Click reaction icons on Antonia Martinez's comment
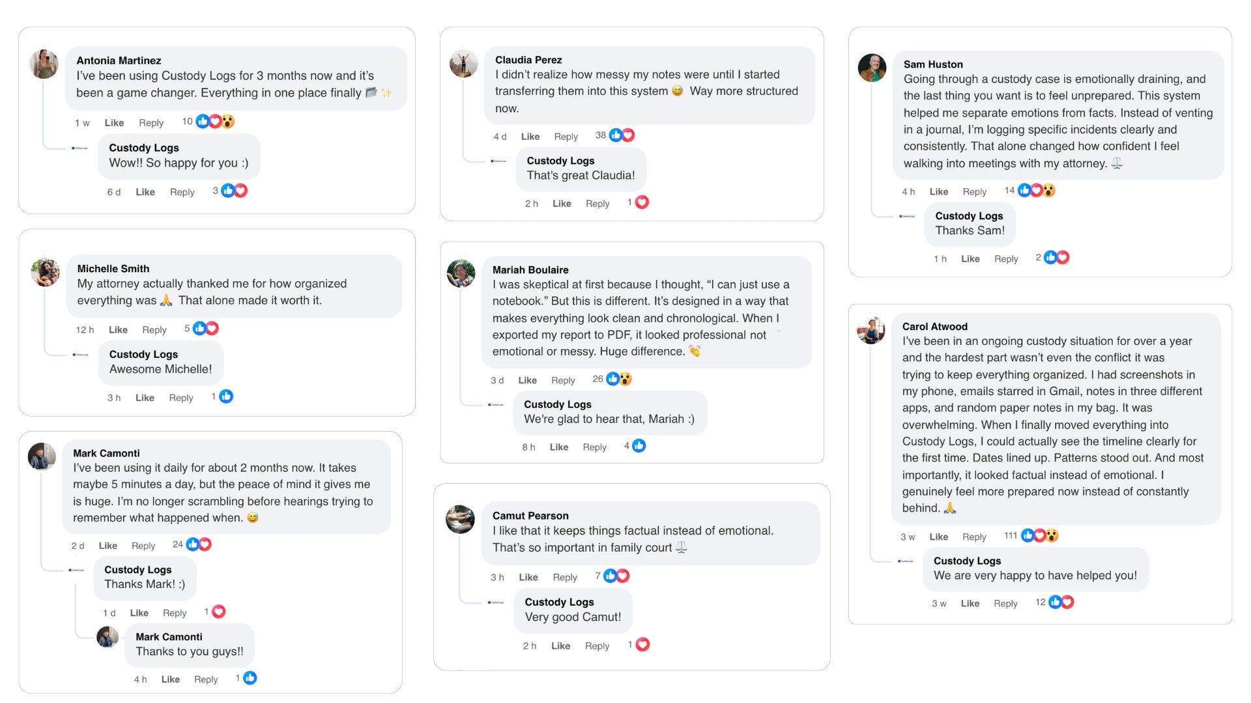The width and height of the screenshot is (1251, 703). point(215,122)
